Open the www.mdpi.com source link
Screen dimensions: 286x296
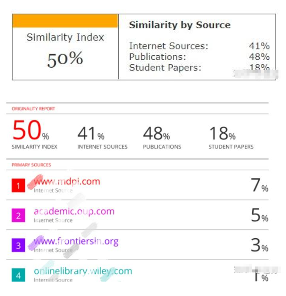(x=67, y=181)
